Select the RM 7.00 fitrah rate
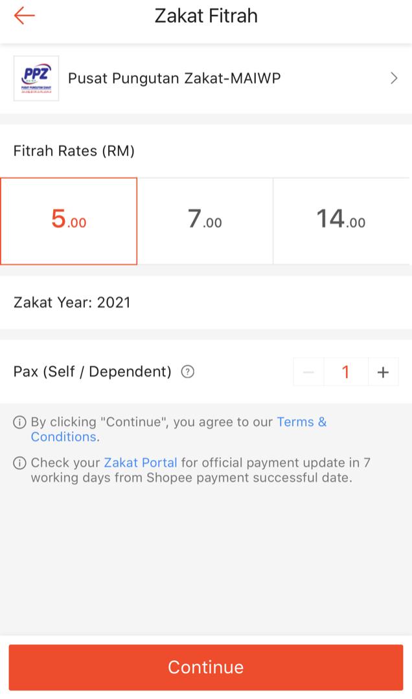This screenshot has width=412, height=699. coord(206,221)
